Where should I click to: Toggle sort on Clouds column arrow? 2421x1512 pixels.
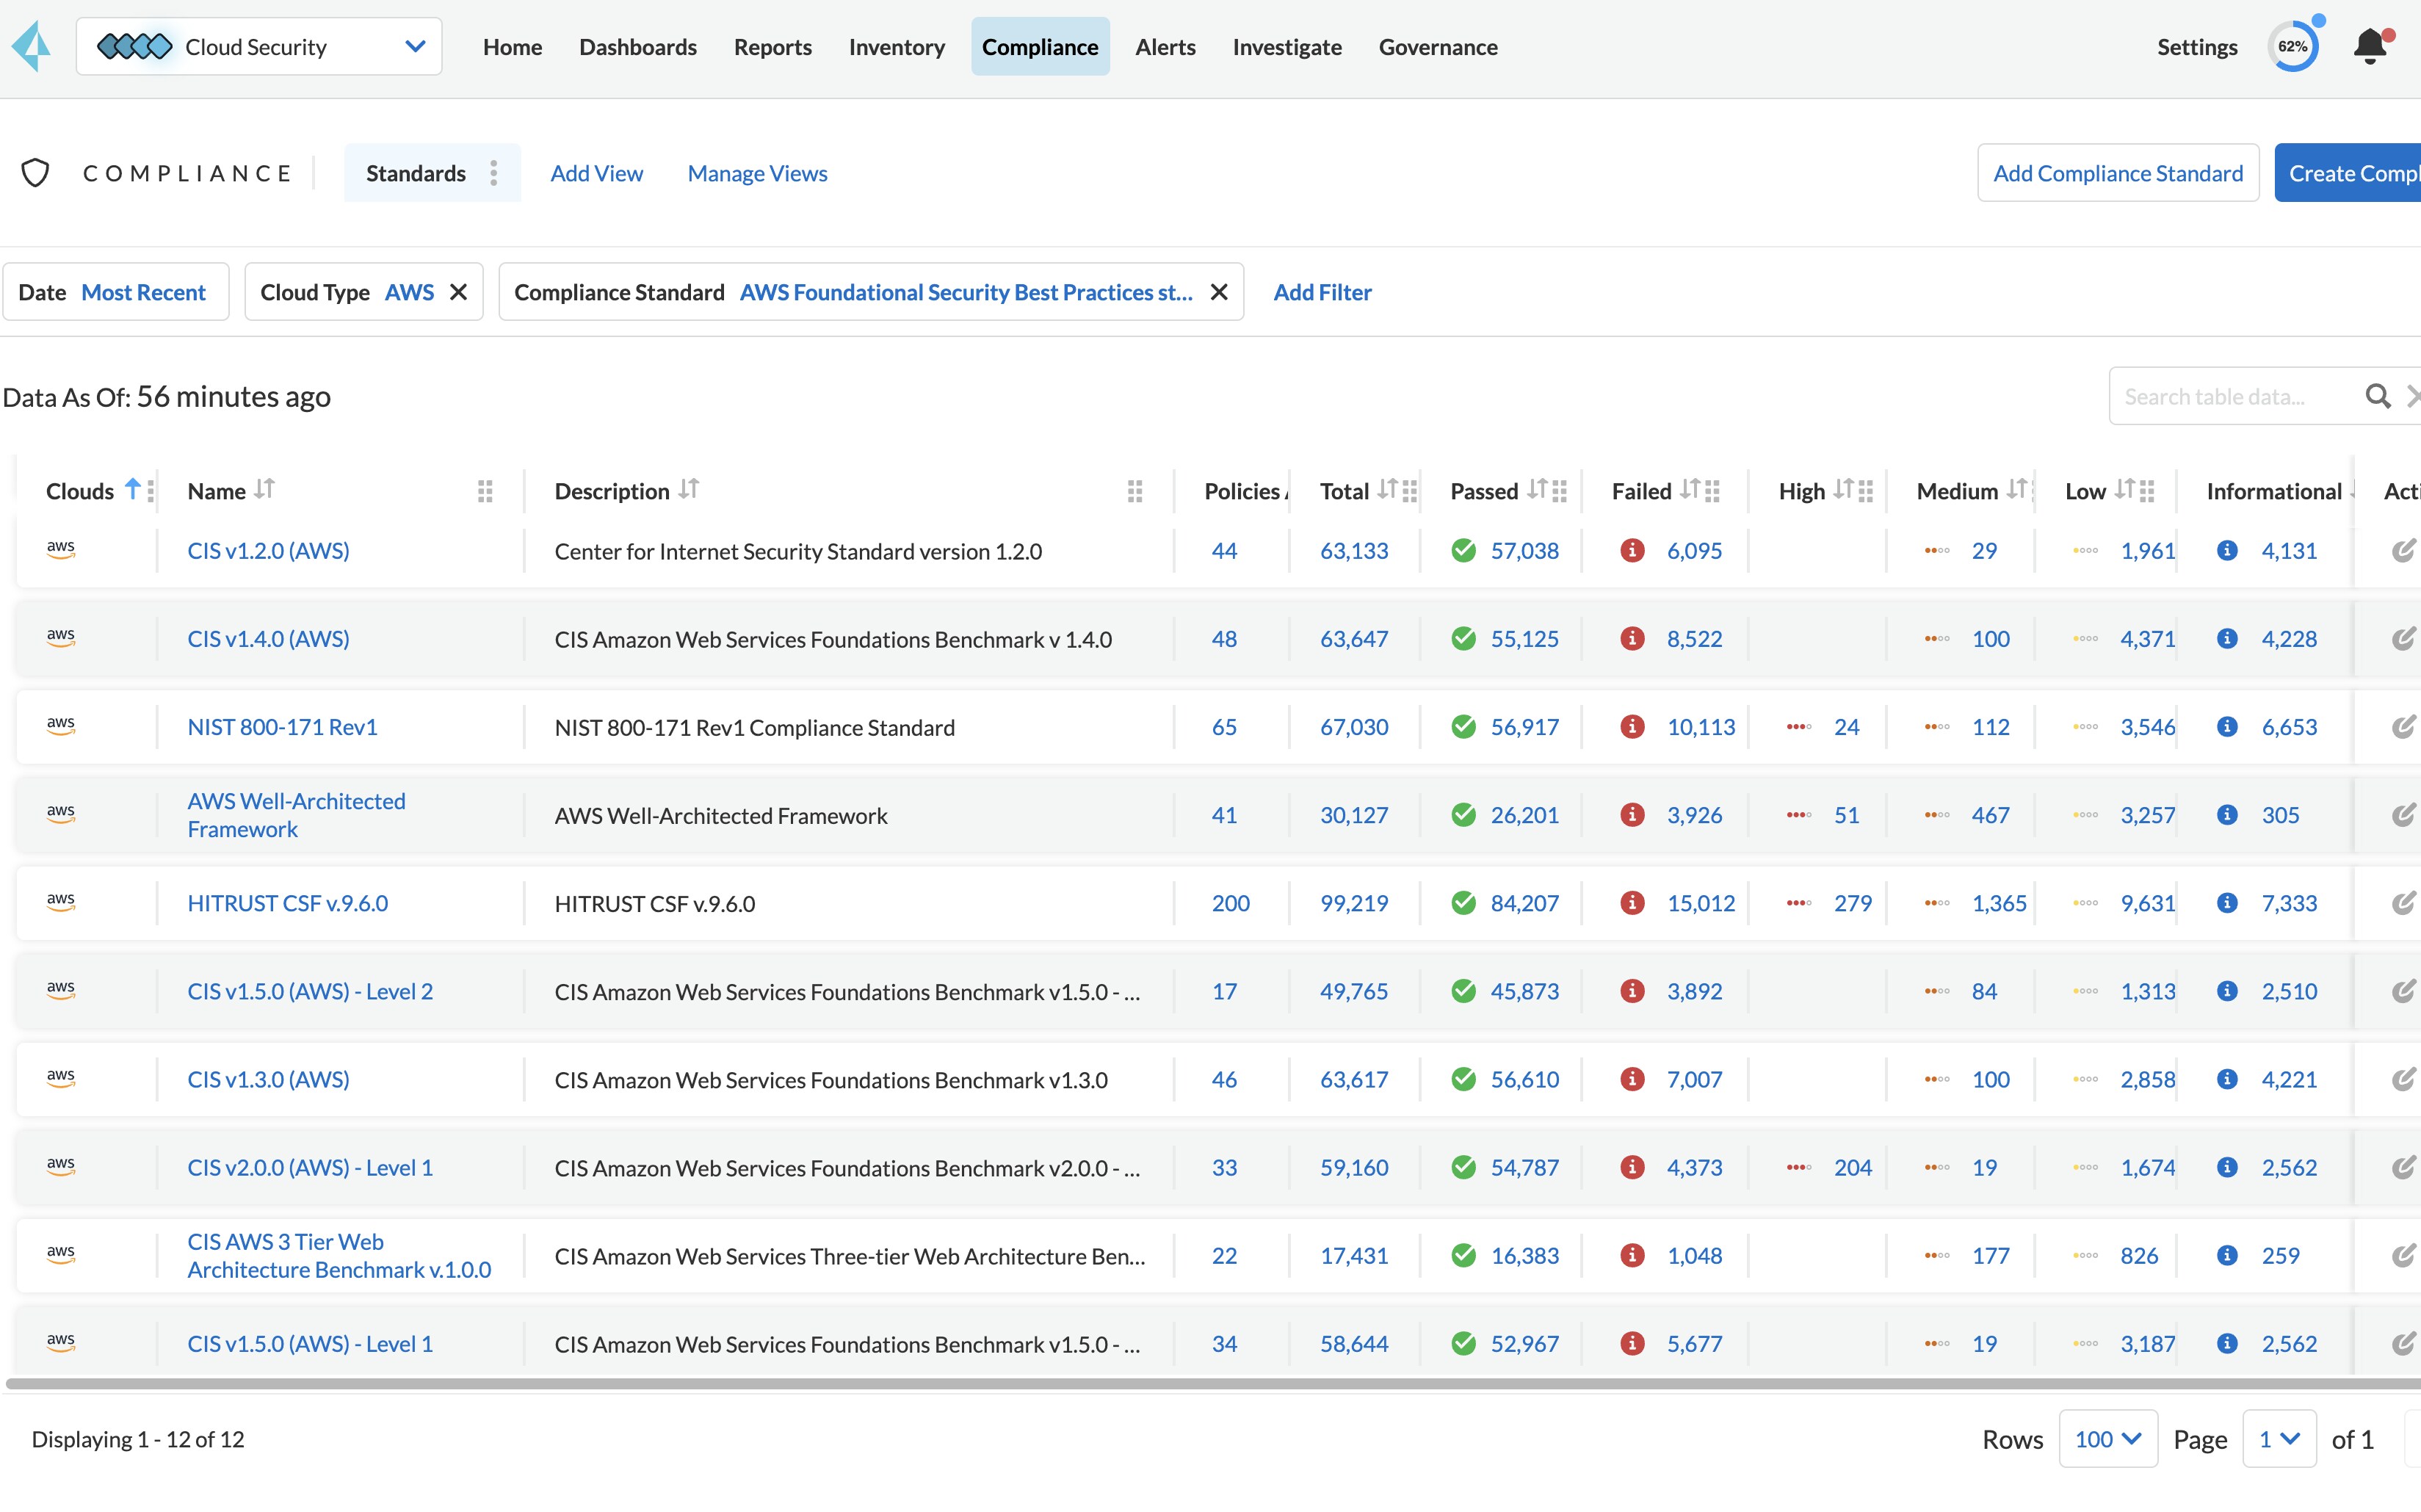pos(132,489)
